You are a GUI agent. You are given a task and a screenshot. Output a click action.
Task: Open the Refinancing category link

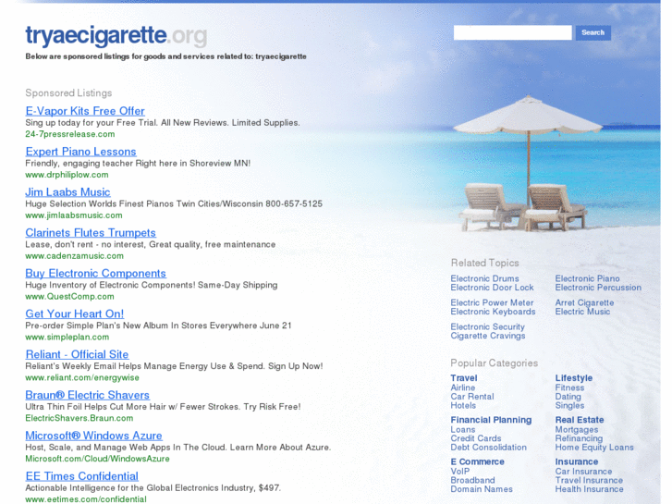(x=579, y=438)
